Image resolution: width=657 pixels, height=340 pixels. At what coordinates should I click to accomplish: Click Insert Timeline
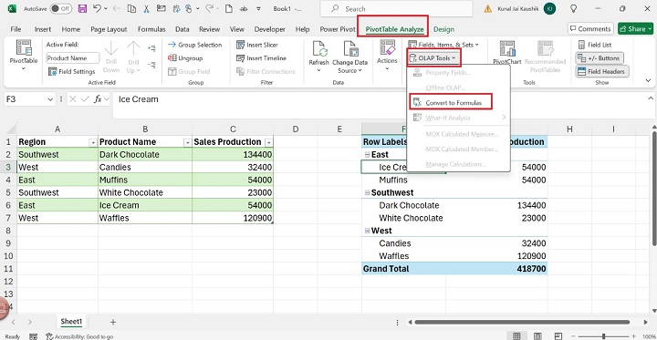pos(262,58)
